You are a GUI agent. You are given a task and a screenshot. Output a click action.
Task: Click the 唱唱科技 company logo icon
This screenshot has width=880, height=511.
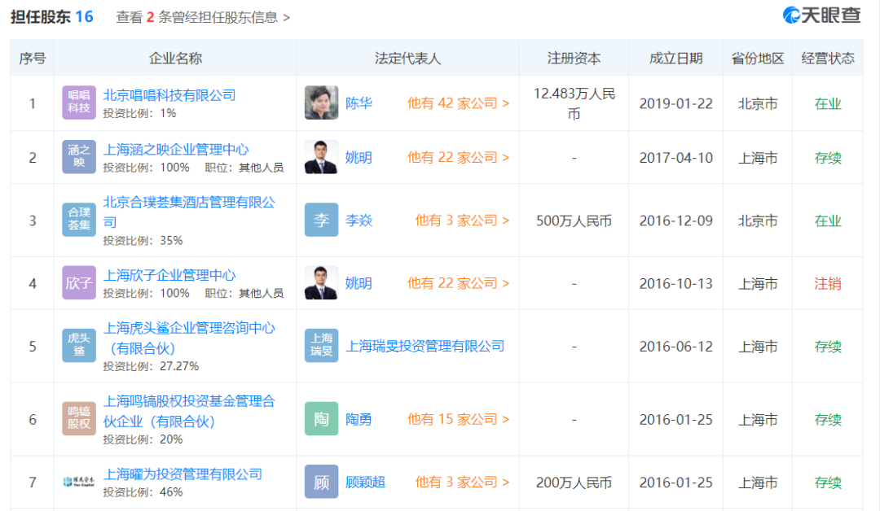(x=78, y=103)
